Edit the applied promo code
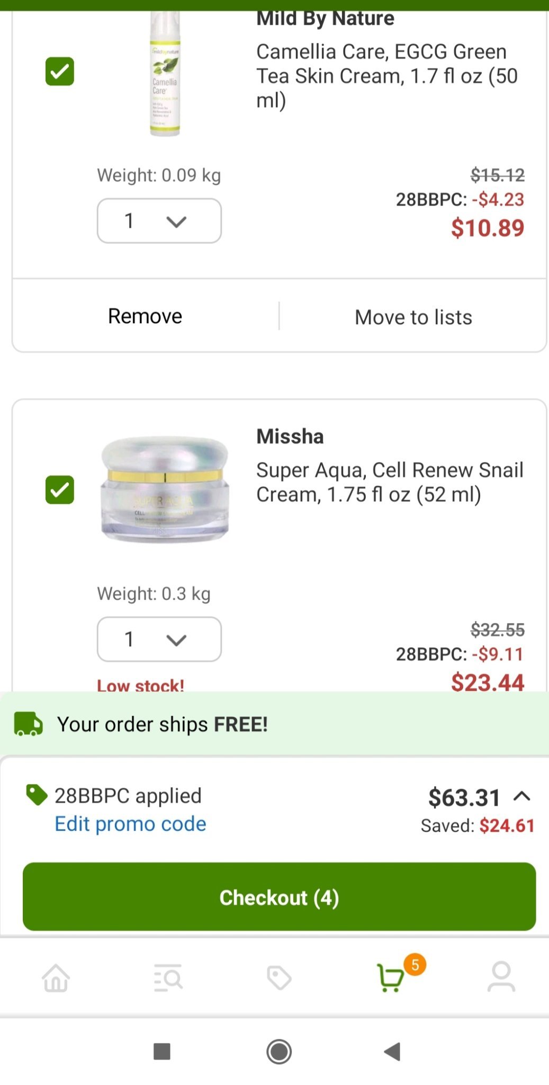549x1085 pixels. (130, 824)
